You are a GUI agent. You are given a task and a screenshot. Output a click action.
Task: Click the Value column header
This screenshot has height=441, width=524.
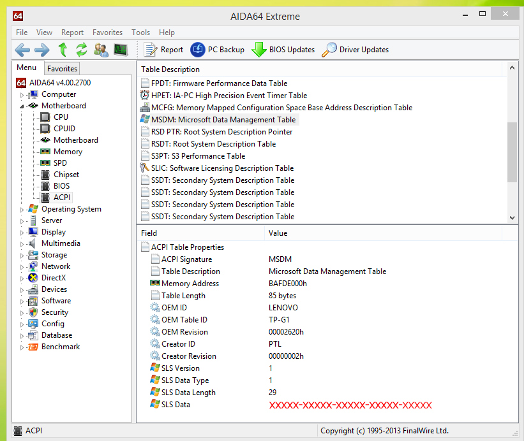(x=278, y=233)
